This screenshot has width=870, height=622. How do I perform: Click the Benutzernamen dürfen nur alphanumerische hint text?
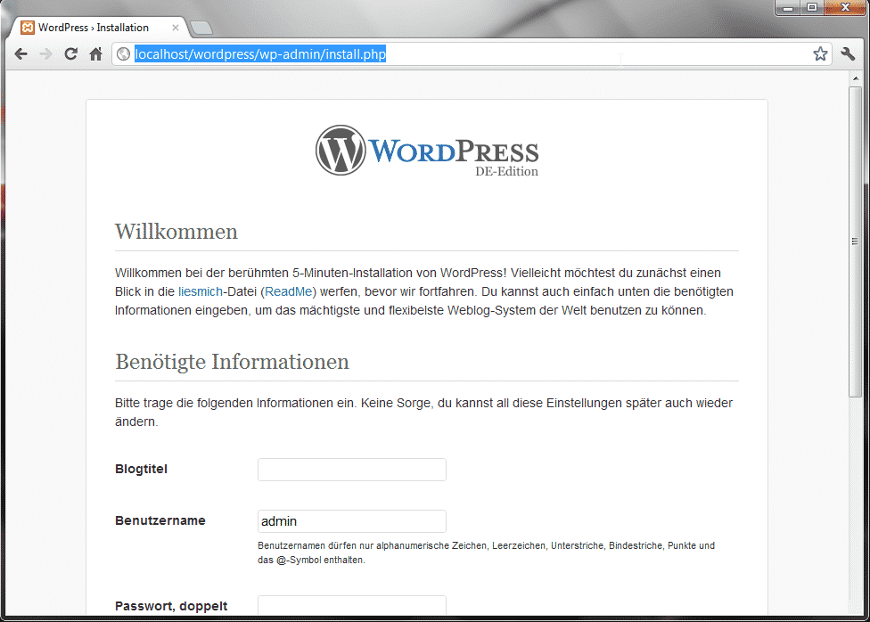[x=486, y=552]
